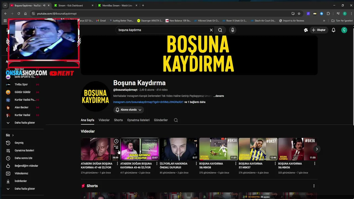
Task: Click the URL address bar
Action: tap(163, 14)
